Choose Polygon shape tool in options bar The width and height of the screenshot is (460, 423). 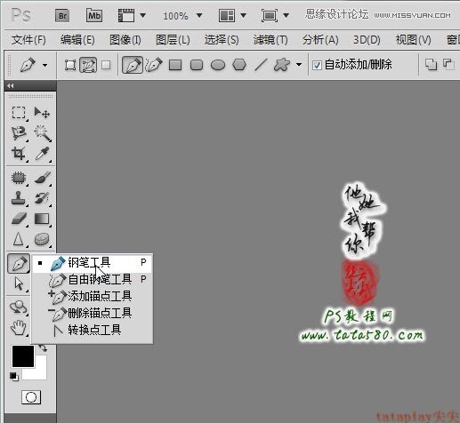239,65
